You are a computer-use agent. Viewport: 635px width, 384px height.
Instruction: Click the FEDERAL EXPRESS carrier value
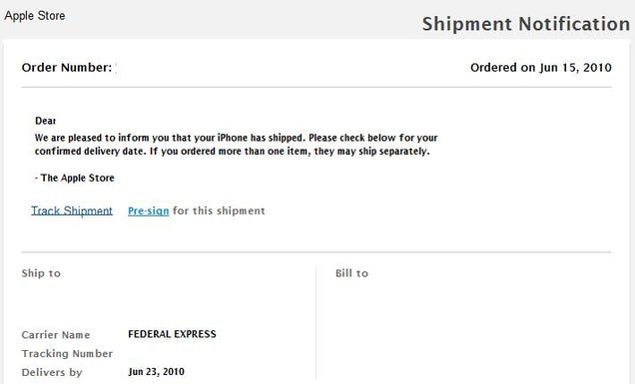tap(172, 334)
